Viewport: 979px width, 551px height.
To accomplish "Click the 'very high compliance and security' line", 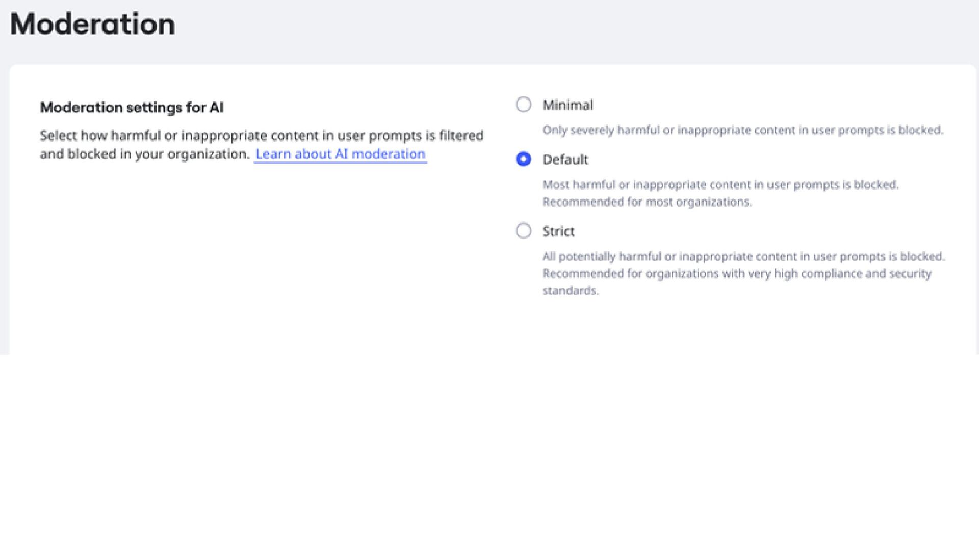I will click(x=736, y=273).
